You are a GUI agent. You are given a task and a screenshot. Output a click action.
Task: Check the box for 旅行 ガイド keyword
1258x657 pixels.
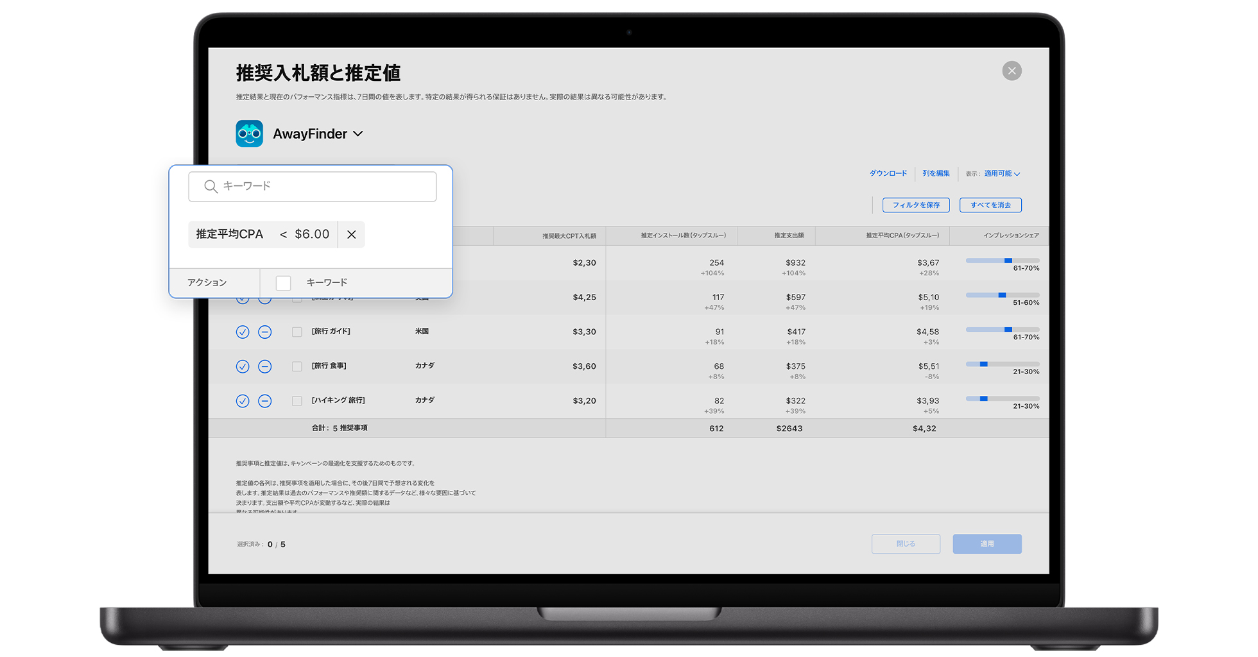click(297, 332)
